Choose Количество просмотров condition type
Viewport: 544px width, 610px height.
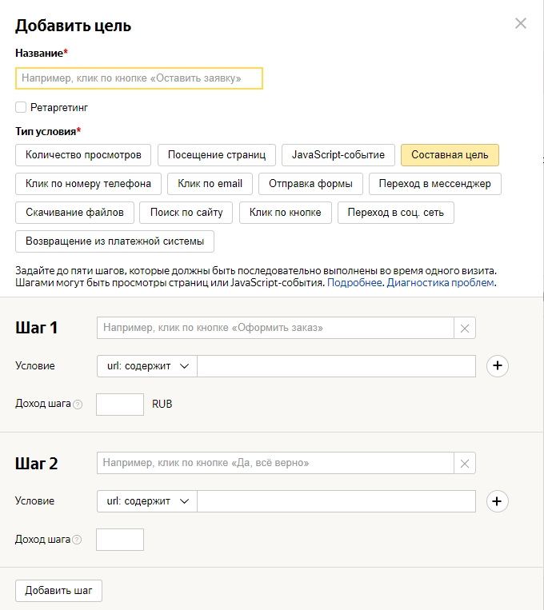83,154
